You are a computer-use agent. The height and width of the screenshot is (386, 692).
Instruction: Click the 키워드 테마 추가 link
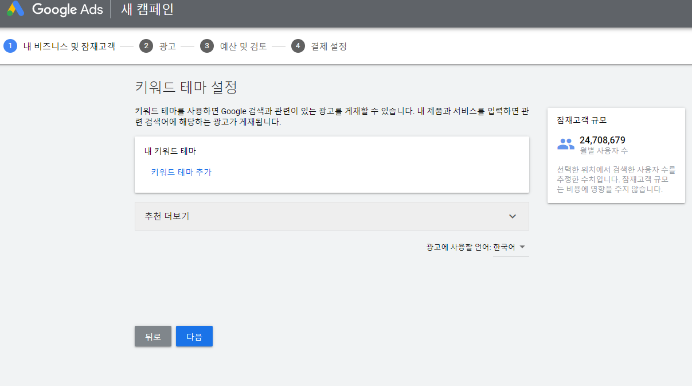181,172
